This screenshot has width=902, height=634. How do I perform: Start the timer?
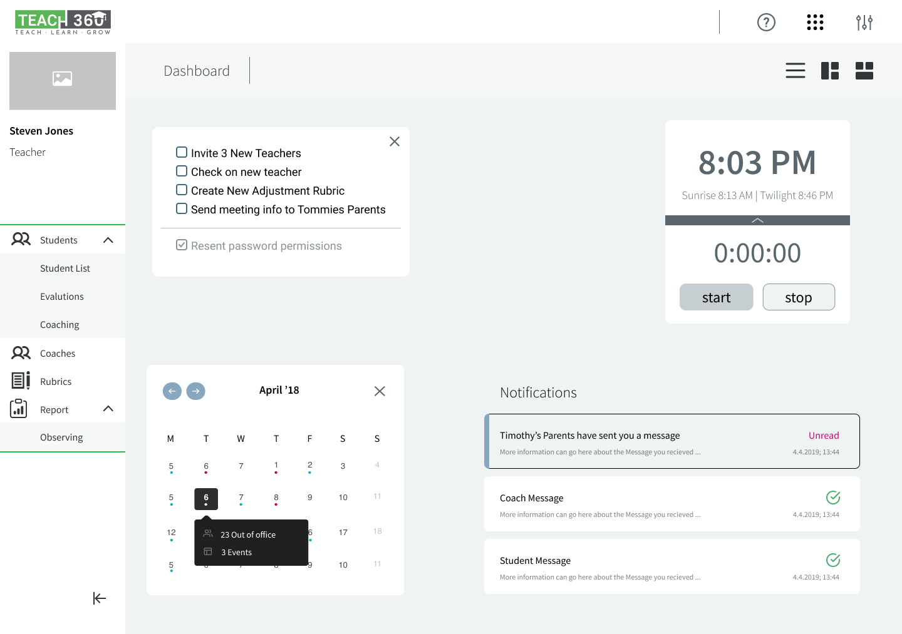click(717, 297)
